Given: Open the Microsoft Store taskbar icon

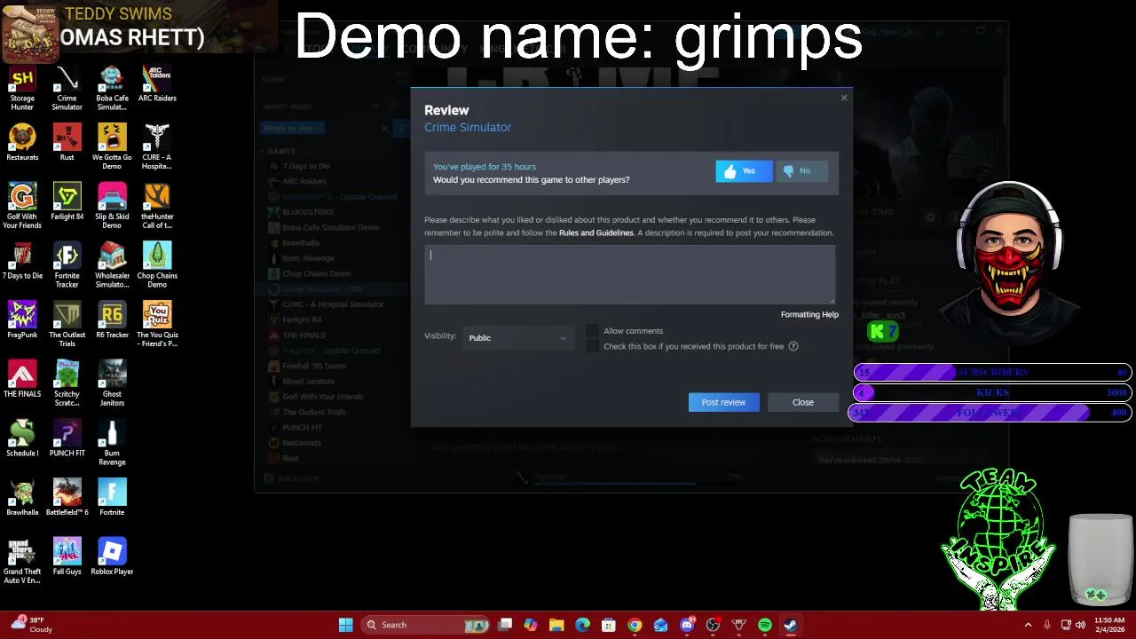Looking at the screenshot, I should click(x=609, y=625).
